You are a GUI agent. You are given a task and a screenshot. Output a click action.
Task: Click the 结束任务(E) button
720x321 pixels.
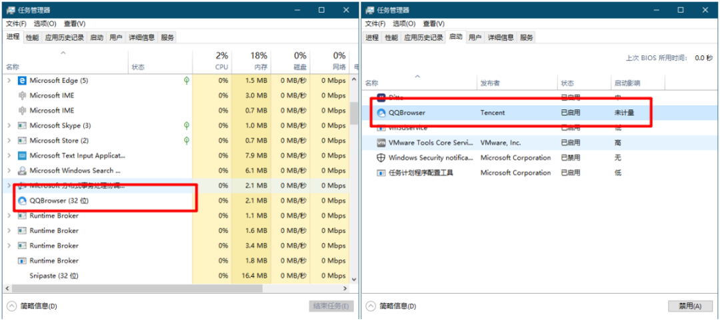pyautogui.click(x=331, y=306)
